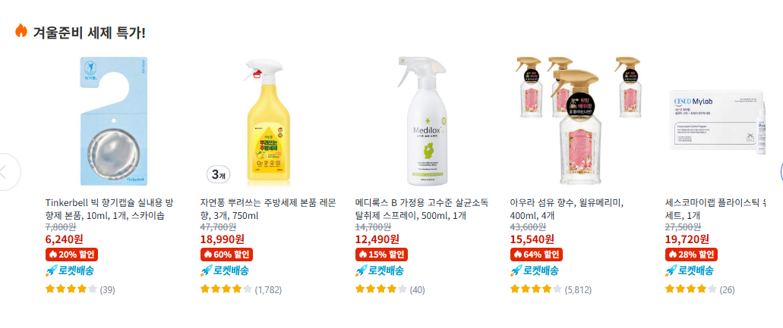Open the Tinkerbell air freshener product image
783x328 pixels.
pos(115,121)
